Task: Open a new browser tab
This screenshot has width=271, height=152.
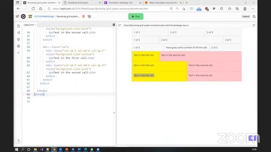Action: pyautogui.click(x=186, y=3)
